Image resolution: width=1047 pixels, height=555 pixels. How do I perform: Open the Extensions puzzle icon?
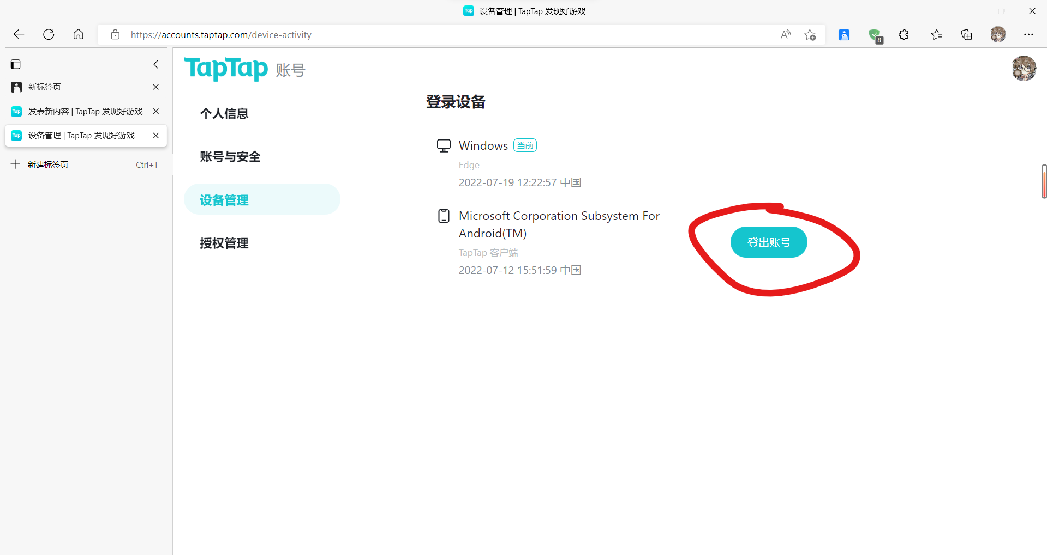click(904, 35)
